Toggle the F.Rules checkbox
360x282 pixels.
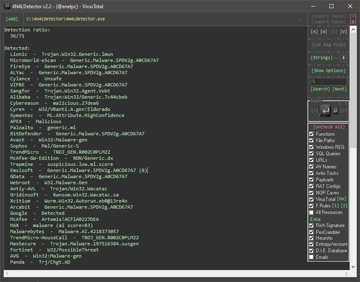(311, 206)
